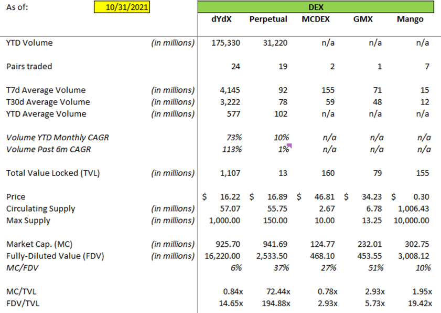Select dYdX market cap 925.70
Viewport: 441px width, 313px height.
point(228,244)
